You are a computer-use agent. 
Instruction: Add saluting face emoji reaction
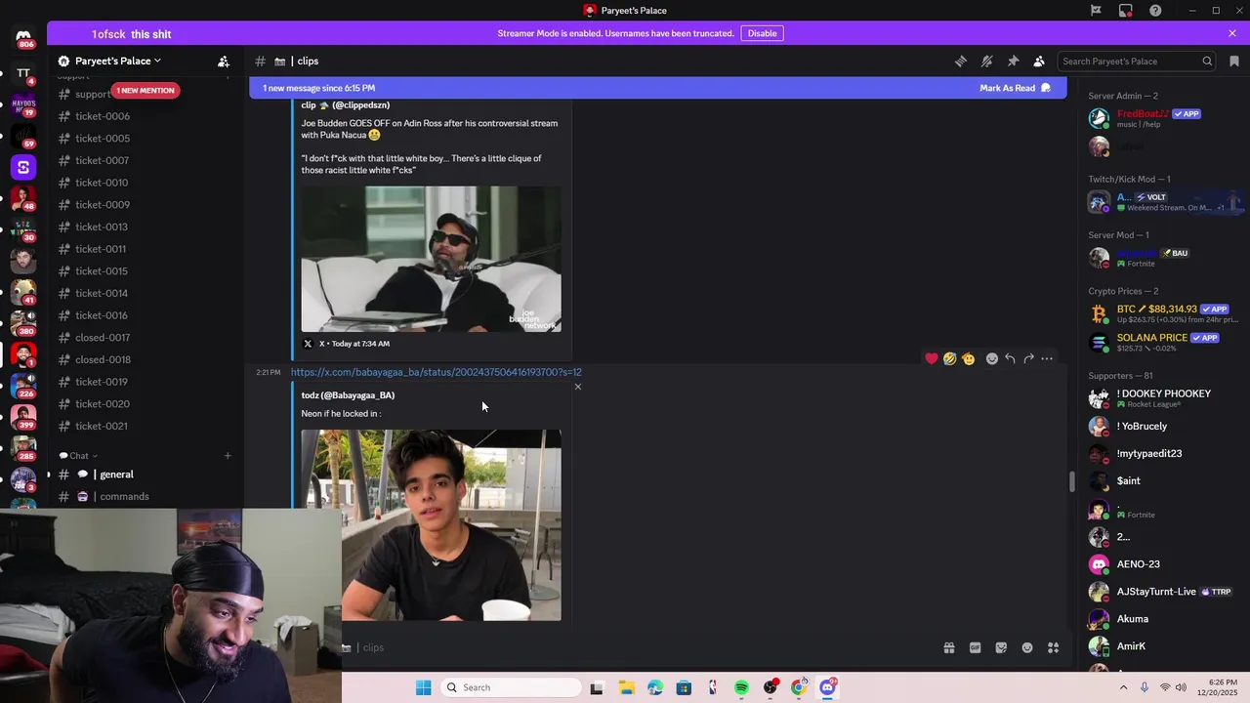pyautogui.click(x=968, y=358)
